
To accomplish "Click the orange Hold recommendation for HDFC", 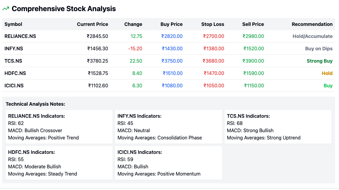I will (x=327, y=73).
